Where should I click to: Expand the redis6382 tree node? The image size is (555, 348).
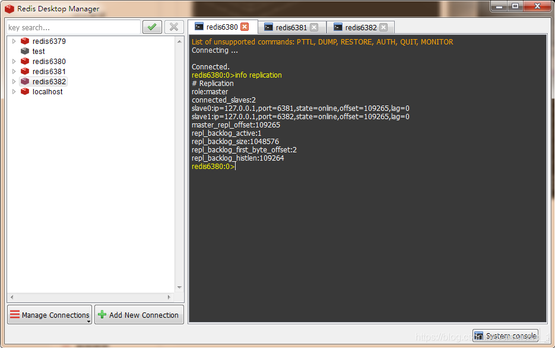(x=14, y=81)
